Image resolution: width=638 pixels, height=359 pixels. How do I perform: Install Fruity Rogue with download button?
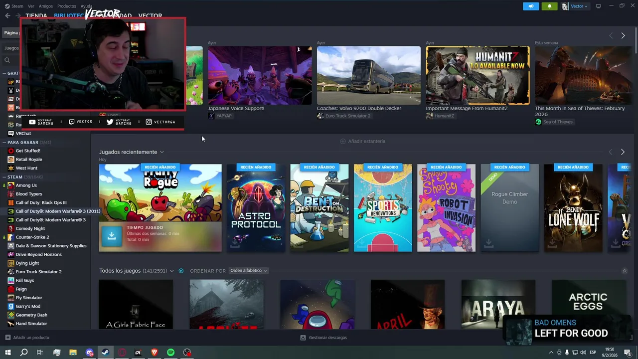[112, 236]
